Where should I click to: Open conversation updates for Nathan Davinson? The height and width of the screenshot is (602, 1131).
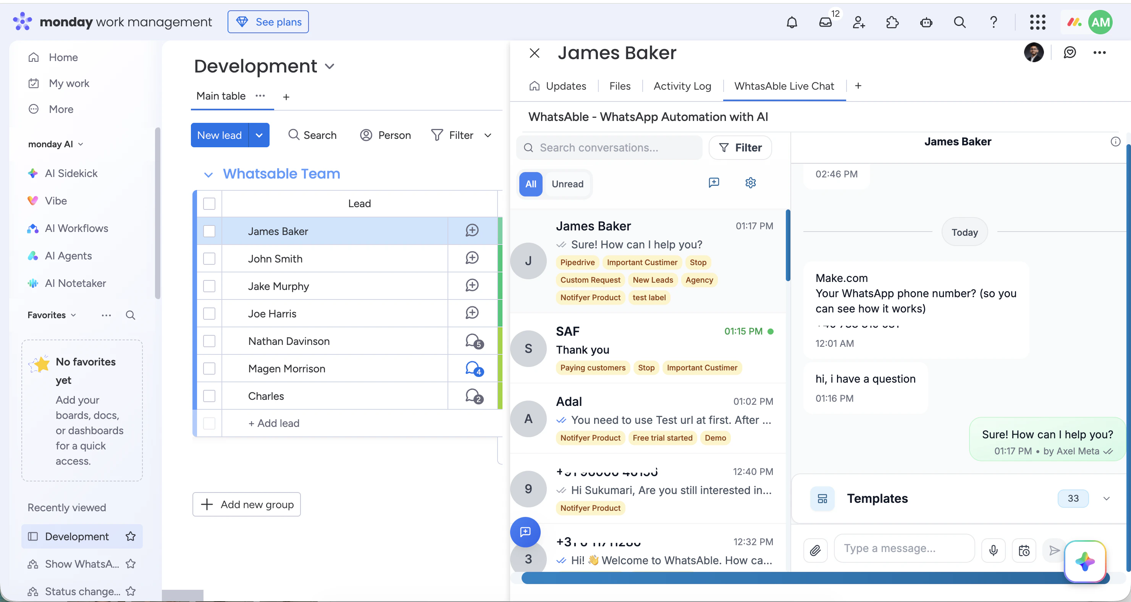[474, 341]
